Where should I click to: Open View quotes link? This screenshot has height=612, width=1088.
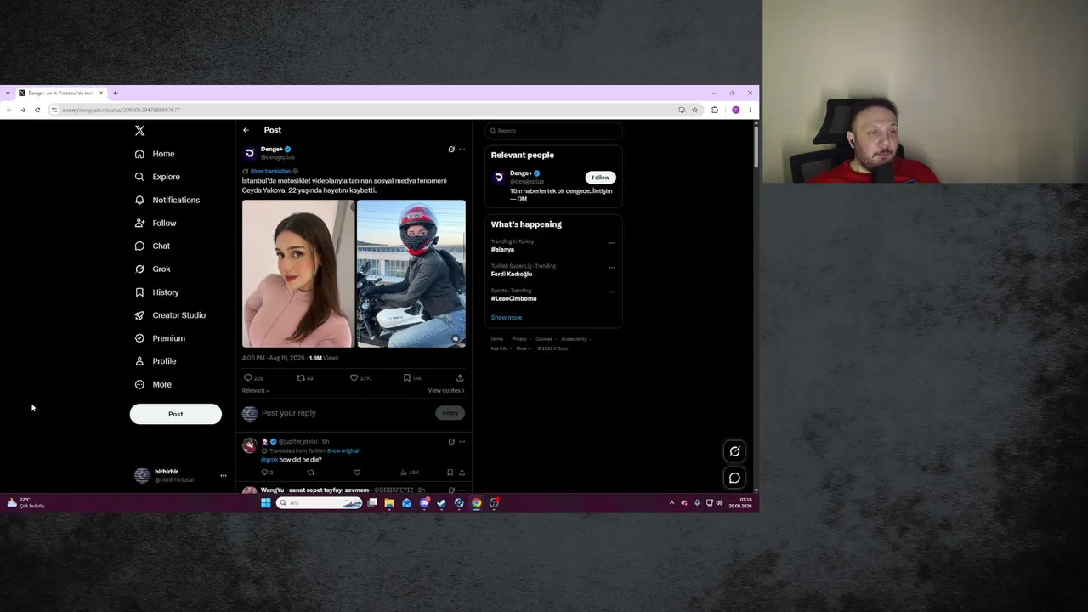pos(446,391)
